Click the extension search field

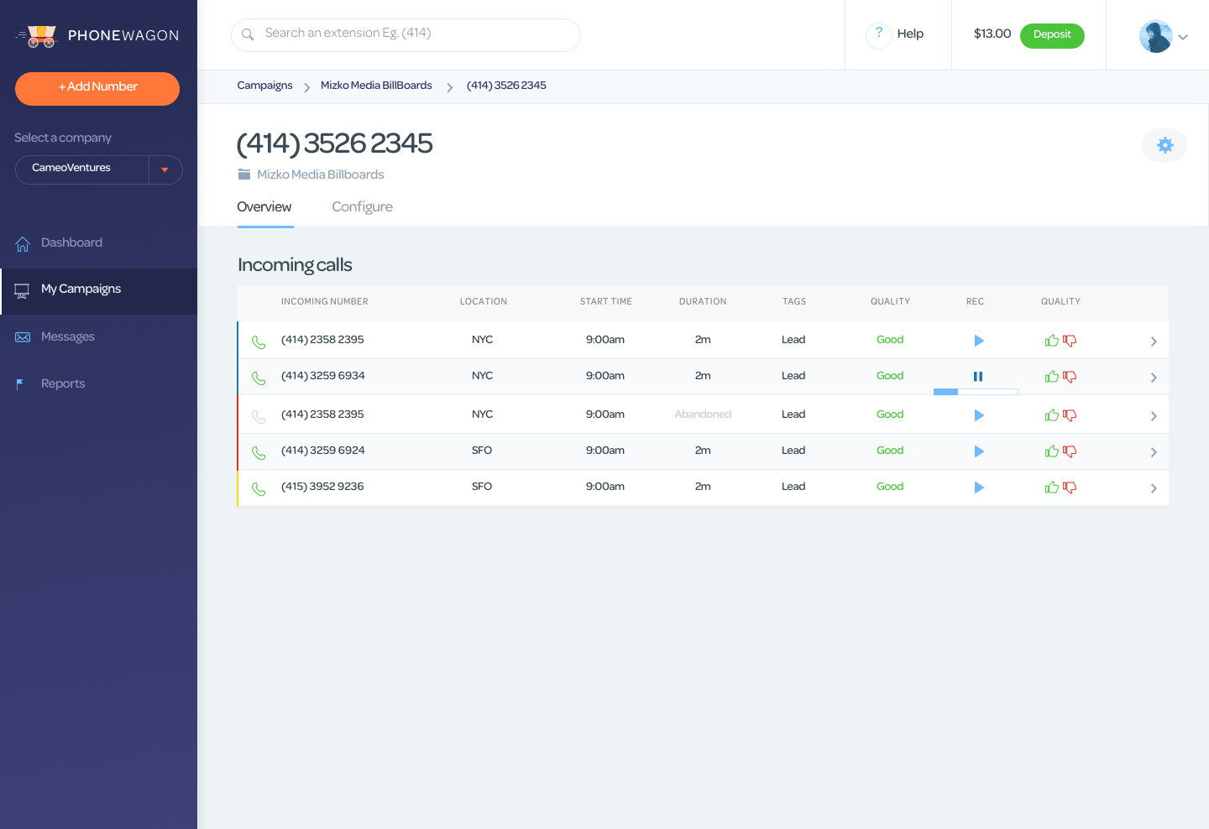click(406, 34)
